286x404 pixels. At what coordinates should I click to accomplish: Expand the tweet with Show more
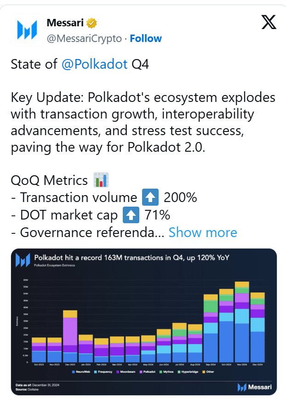(203, 232)
